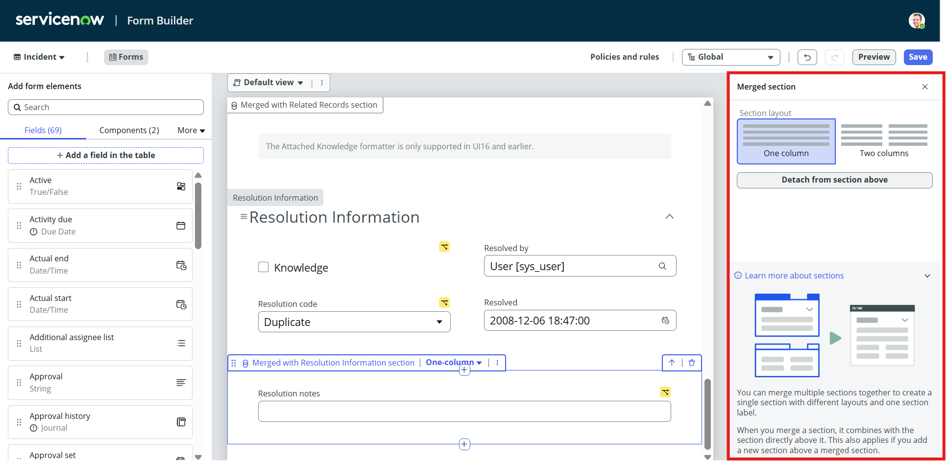Click the Search form elements field

click(106, 107)
